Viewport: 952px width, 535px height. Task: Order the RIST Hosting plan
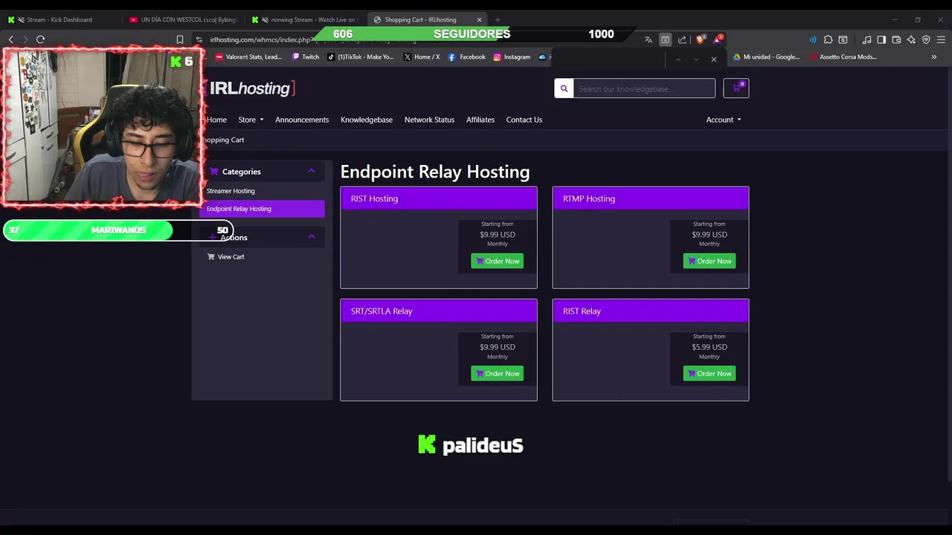(x=497, y=261)
